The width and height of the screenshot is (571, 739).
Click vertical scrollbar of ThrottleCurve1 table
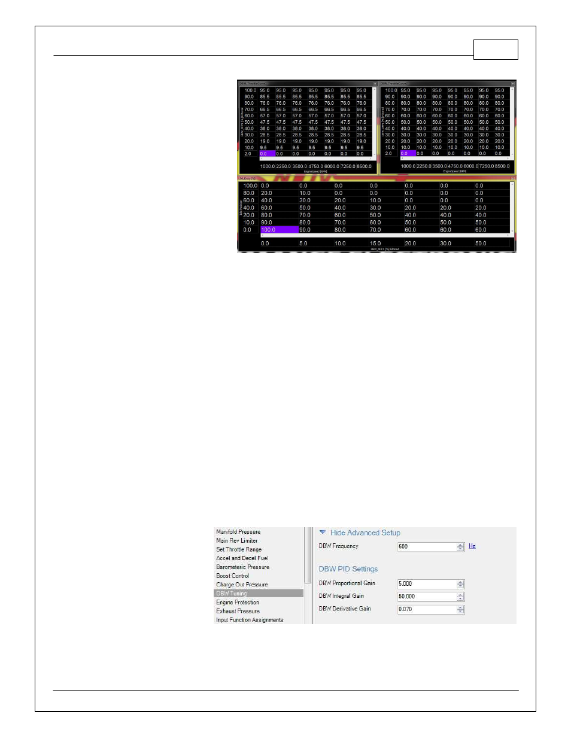(x=375, y=123)
